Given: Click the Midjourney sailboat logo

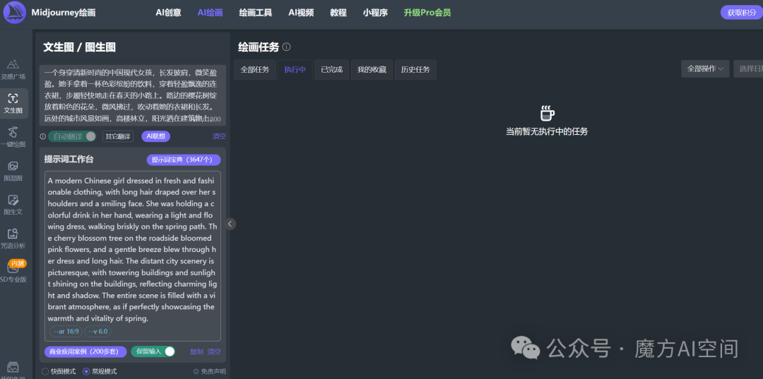Looking at the screenshot, I should (14, 13).
